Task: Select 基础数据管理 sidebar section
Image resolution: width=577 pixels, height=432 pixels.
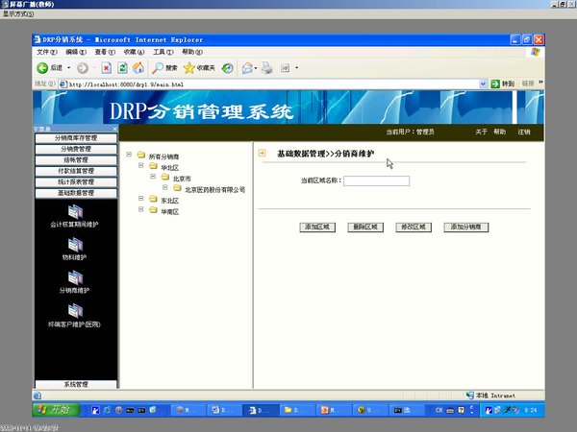Action: 76,193
